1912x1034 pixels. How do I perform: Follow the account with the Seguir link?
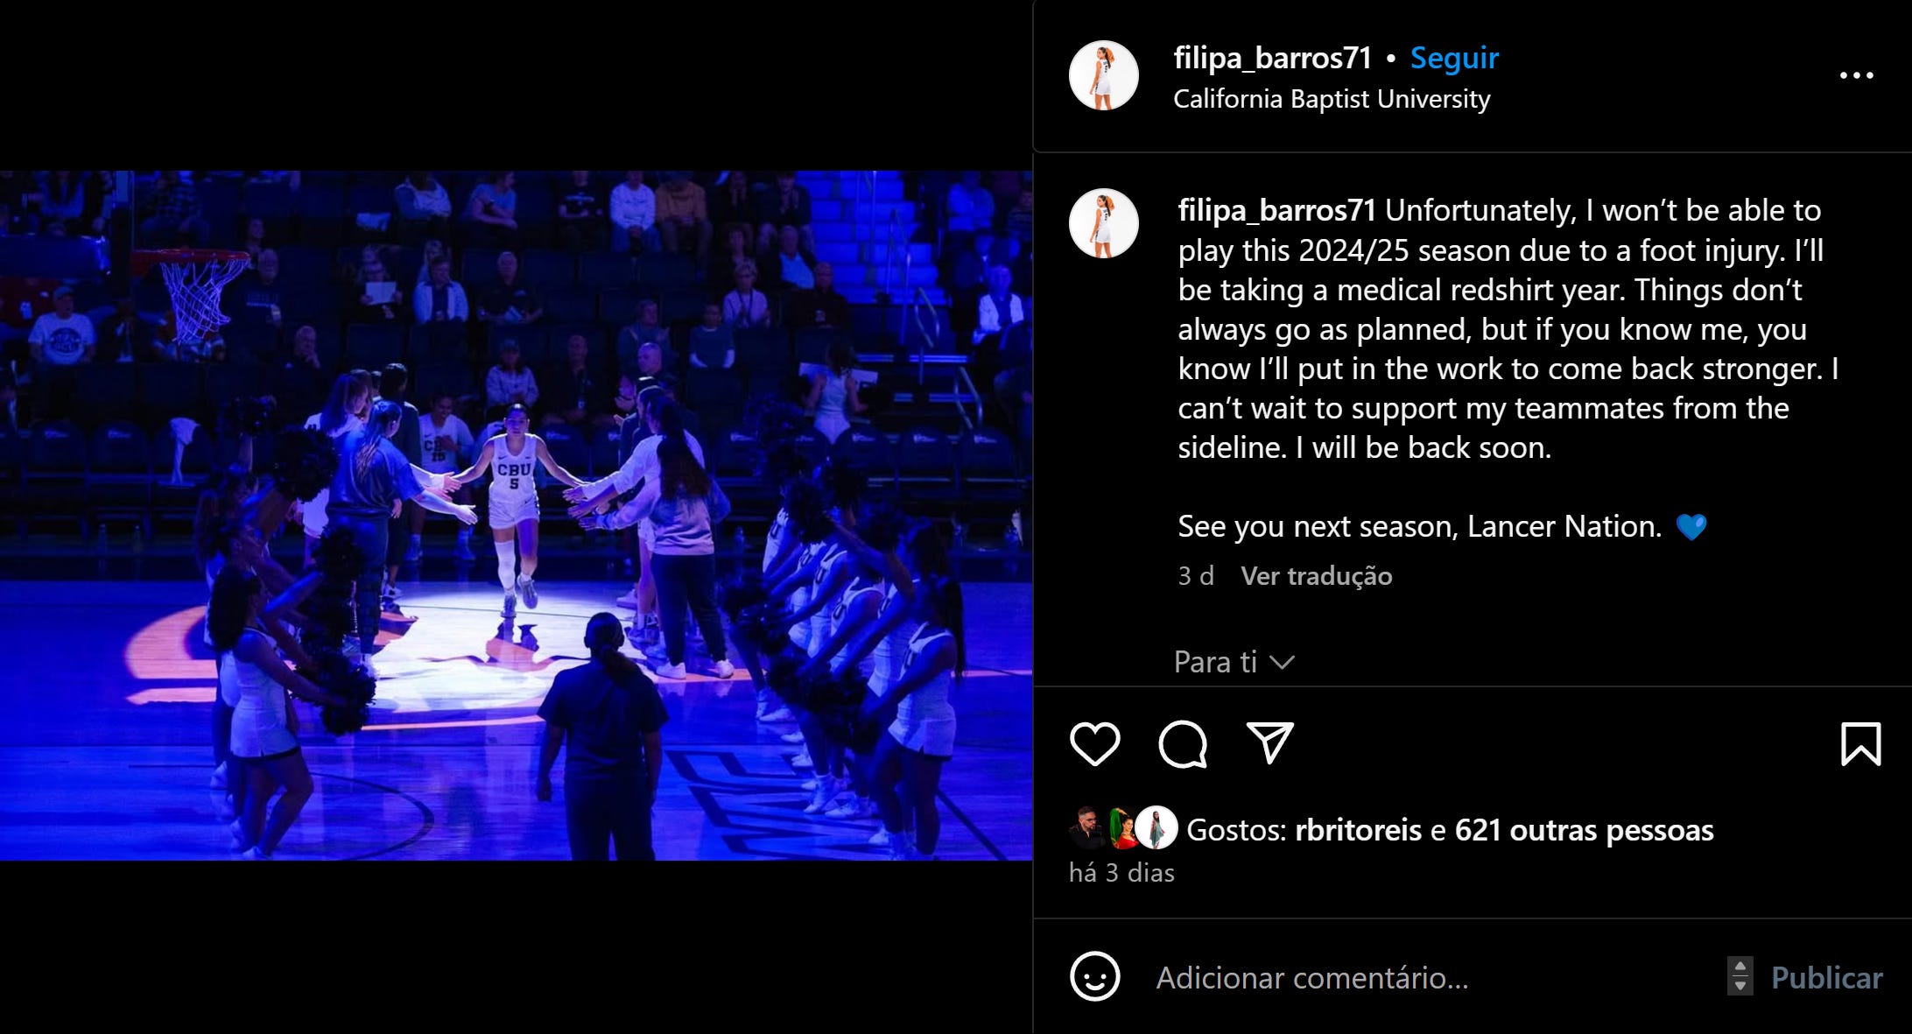(1454, 58)
